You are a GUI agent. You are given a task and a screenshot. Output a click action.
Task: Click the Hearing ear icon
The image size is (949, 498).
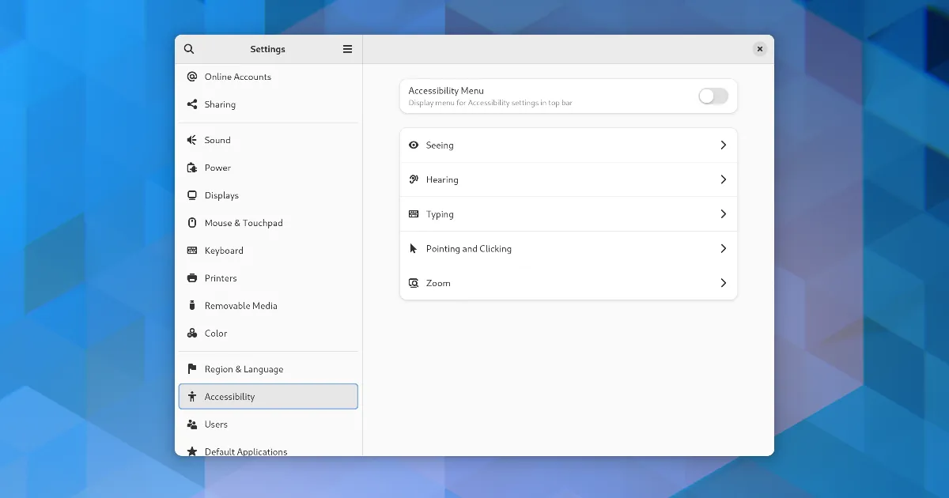point(414,179)
